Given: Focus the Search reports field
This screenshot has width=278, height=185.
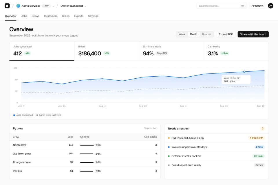Looking at the screenshot, I should pos(222,6).
